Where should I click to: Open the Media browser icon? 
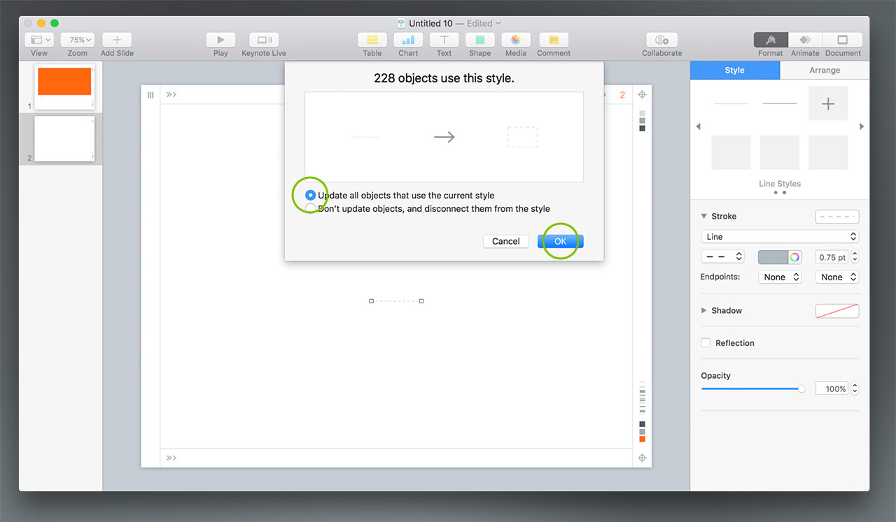[x=515, y=40]
